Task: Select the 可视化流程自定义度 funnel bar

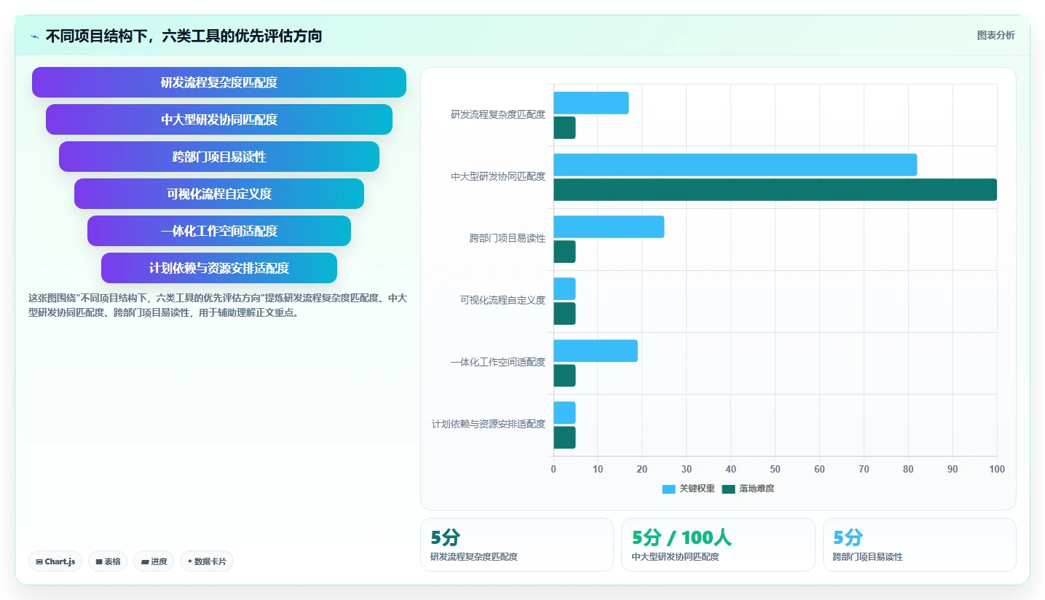Action: point(219,194)
